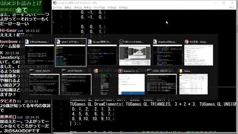Screen dimensions: 238x134
Task: Open the OBS window preview thumbnail
Action: (x=135, y=55)
